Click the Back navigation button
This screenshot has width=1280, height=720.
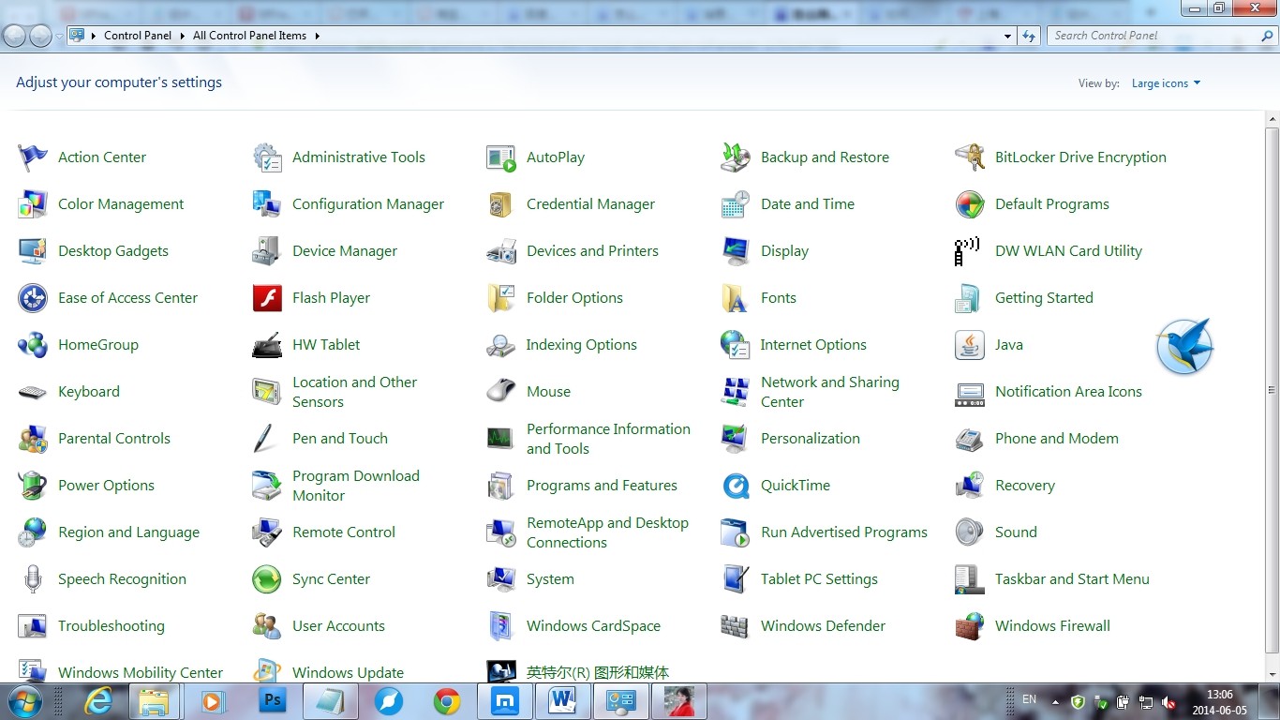pos(14,36)
